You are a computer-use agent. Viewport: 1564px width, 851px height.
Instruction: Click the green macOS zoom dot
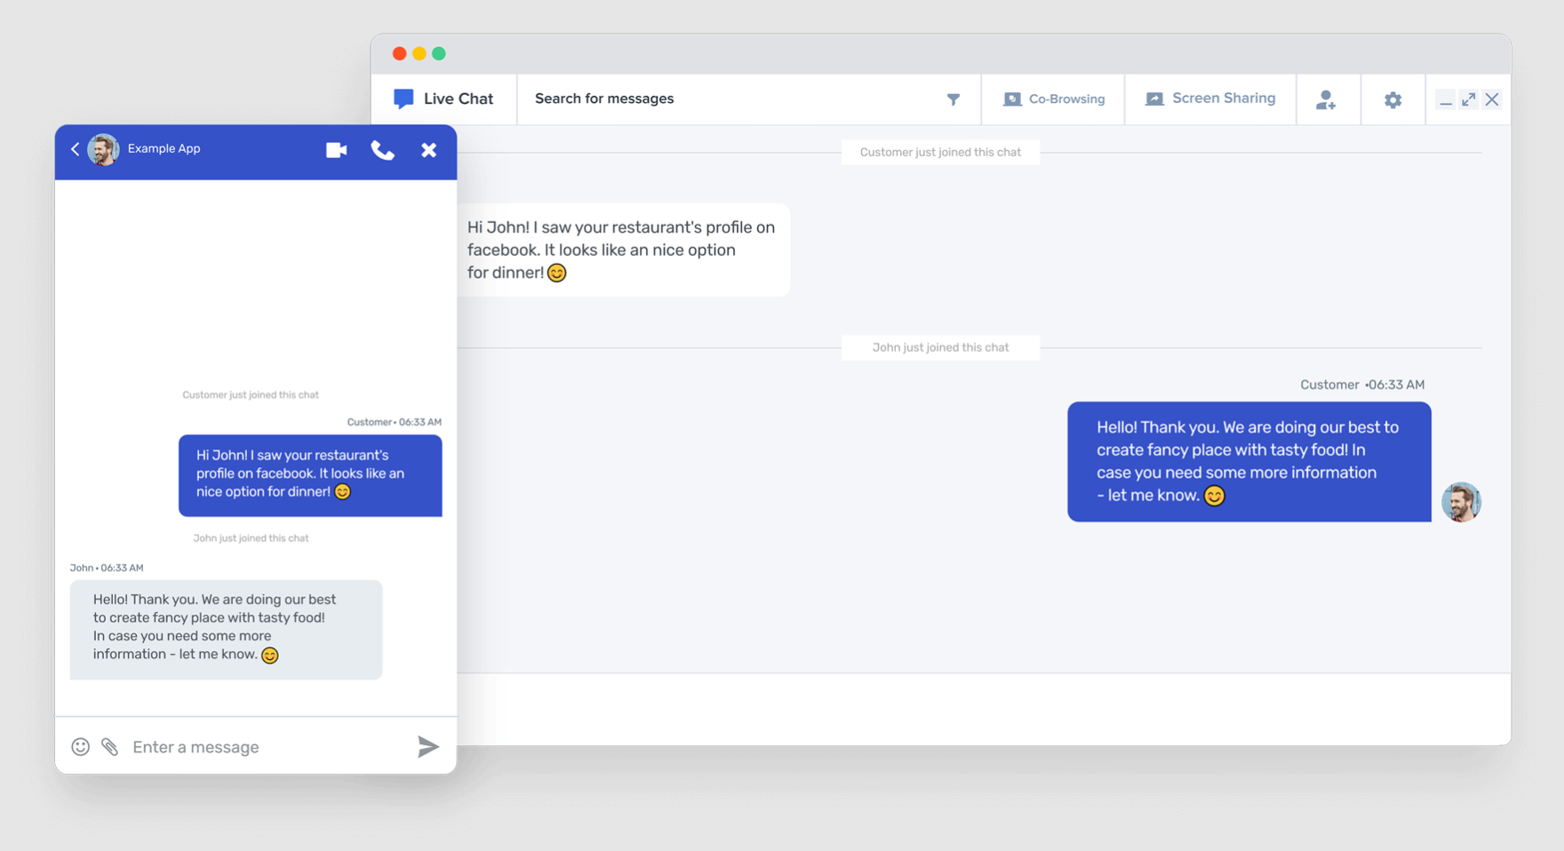[x=439, y=53]
